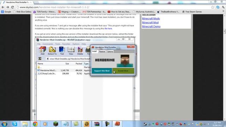The height and width of the screenshot is (127, 226).
Task: Open the yellow globe taskbar icon
Action: point(87,124)
